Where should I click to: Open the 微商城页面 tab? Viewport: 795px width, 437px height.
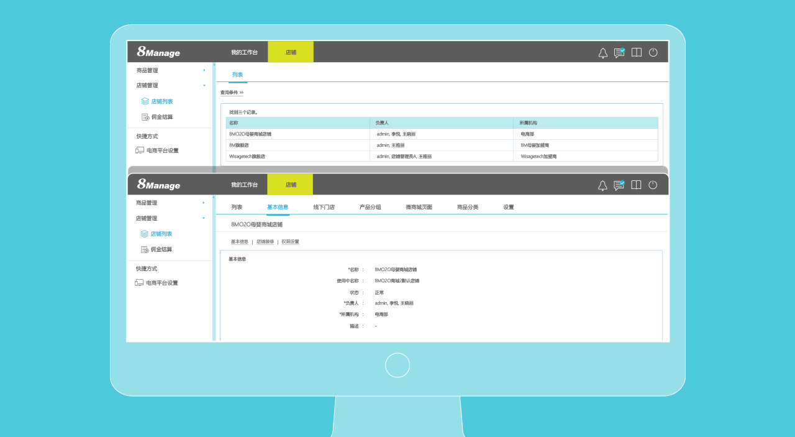(x=419, y=207)
